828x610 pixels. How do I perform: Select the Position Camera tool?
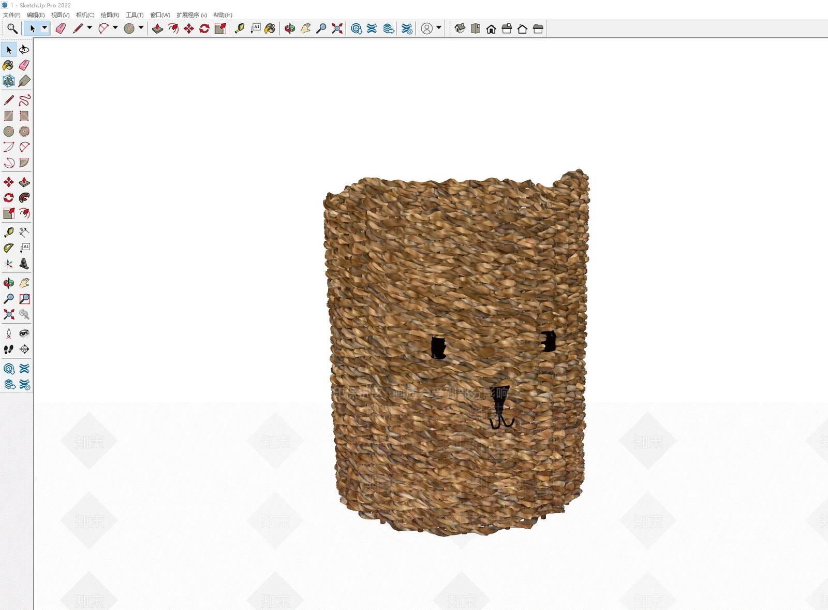[9, 333]
